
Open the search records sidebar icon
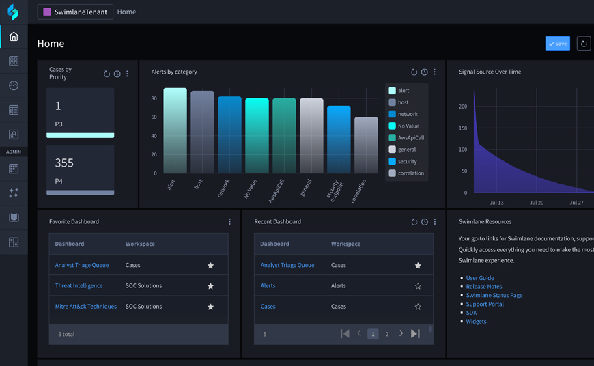(x=14, y=135)
